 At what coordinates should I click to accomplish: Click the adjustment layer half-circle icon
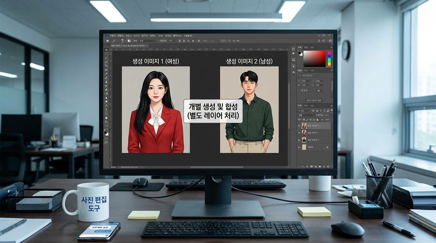click(x=316, y=166)
